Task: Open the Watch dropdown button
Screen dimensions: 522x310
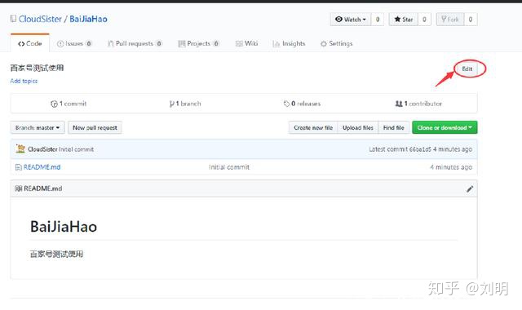Action: 351,20
